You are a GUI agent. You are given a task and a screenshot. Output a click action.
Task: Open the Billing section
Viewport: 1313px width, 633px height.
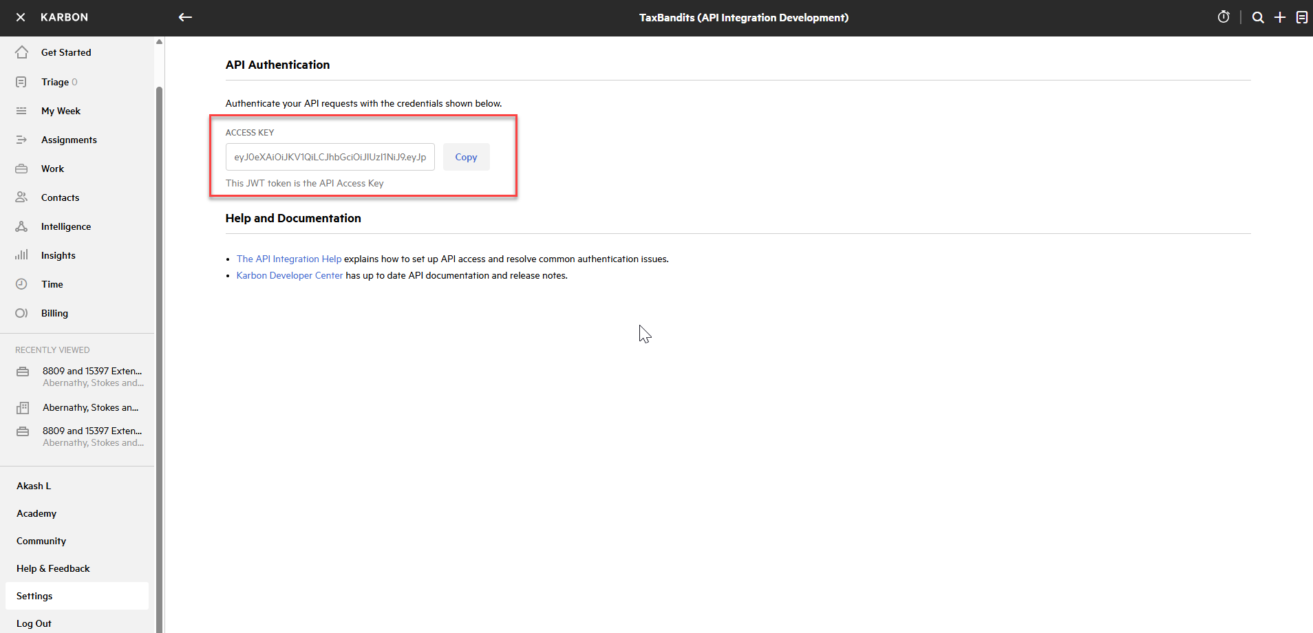click(x=54, y=313)
